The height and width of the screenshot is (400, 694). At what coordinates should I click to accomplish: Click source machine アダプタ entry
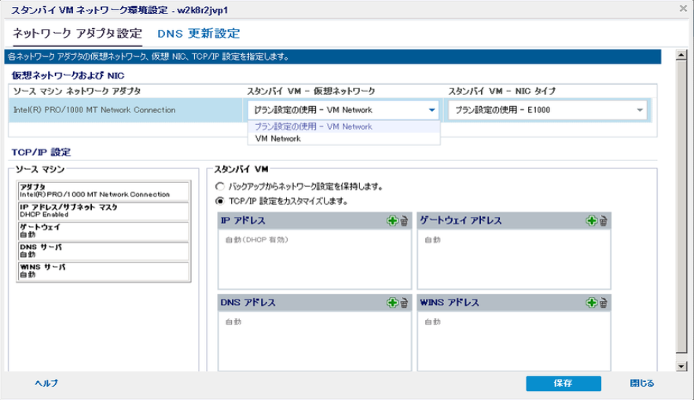pyautogui.click(x=104, y=191)
